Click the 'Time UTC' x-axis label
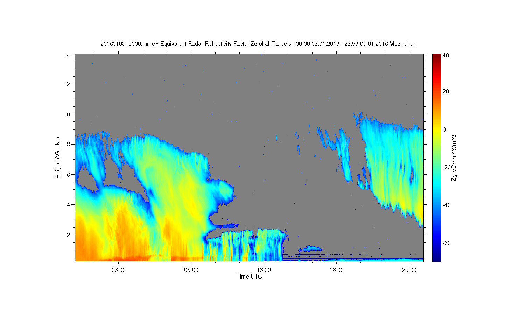The height and width of the screenshot is (315, 525). (249, 276)
